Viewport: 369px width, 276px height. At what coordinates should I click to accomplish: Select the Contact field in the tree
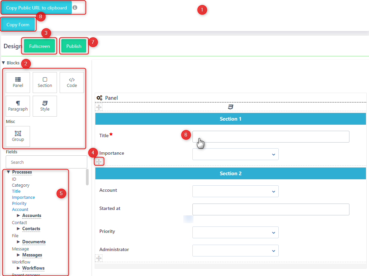click(19, 223)
